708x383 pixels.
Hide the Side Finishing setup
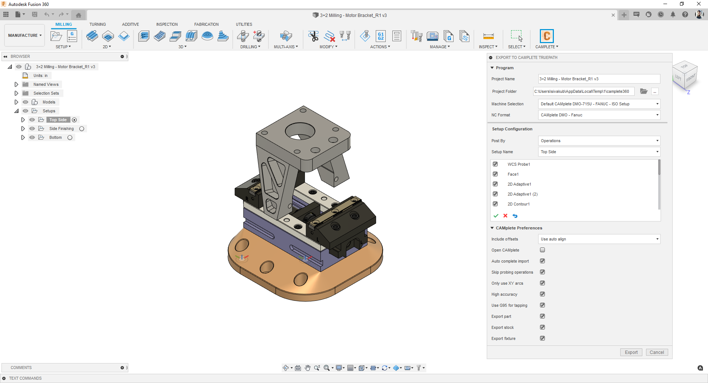[x=32, y=129]
